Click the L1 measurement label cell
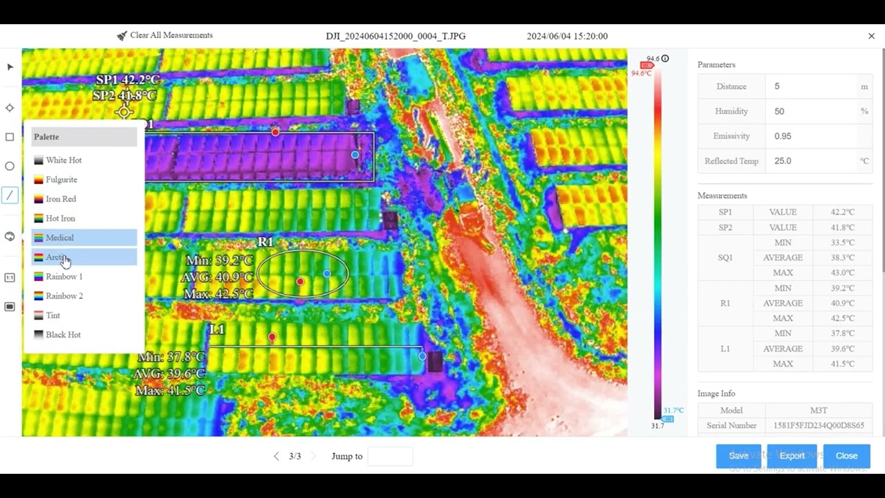The width and height of the screenshot is (885, 498). click(725, 349)
